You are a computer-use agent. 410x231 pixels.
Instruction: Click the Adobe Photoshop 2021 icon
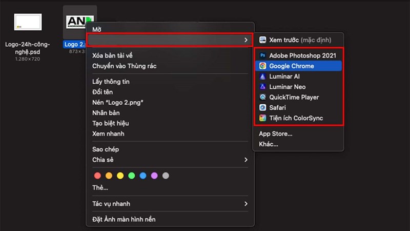[263, 55]
